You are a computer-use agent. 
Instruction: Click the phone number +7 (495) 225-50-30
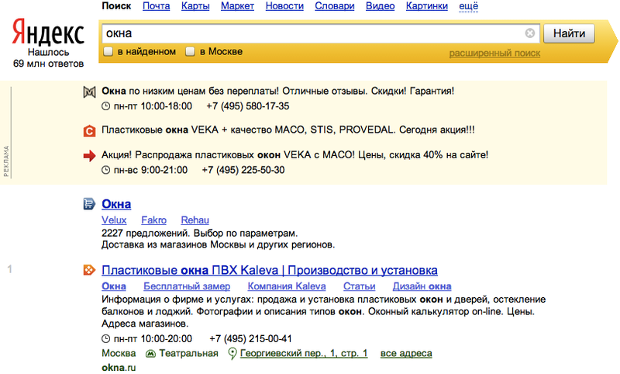pos(243,170)
